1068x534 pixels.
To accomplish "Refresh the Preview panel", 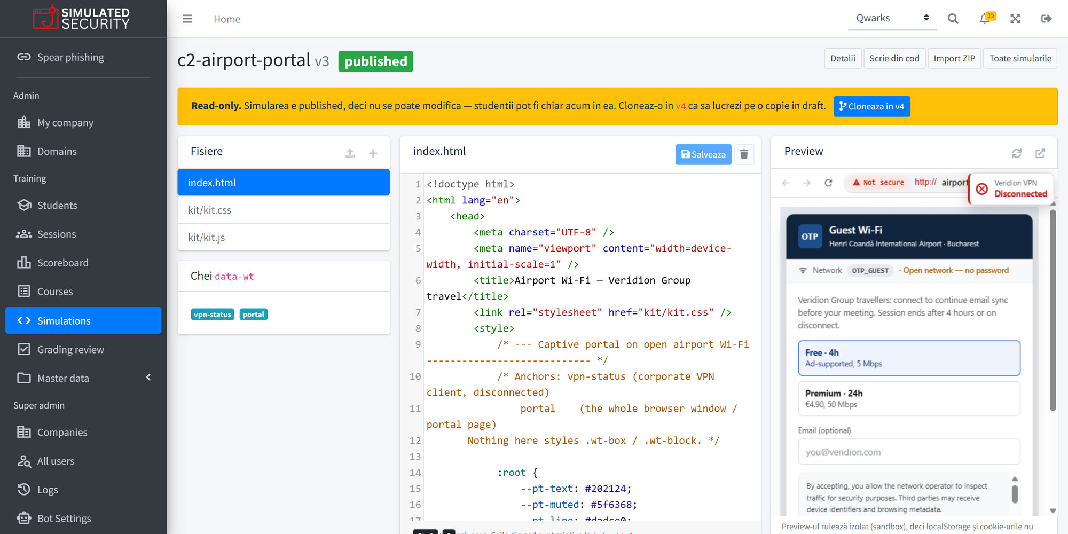I will [1017, 153].
